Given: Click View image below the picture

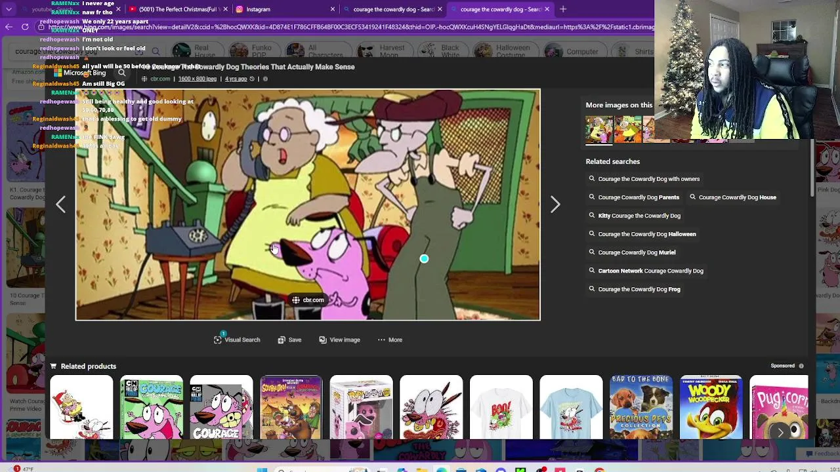Looking at the screenshot, I should pos(339,340).
